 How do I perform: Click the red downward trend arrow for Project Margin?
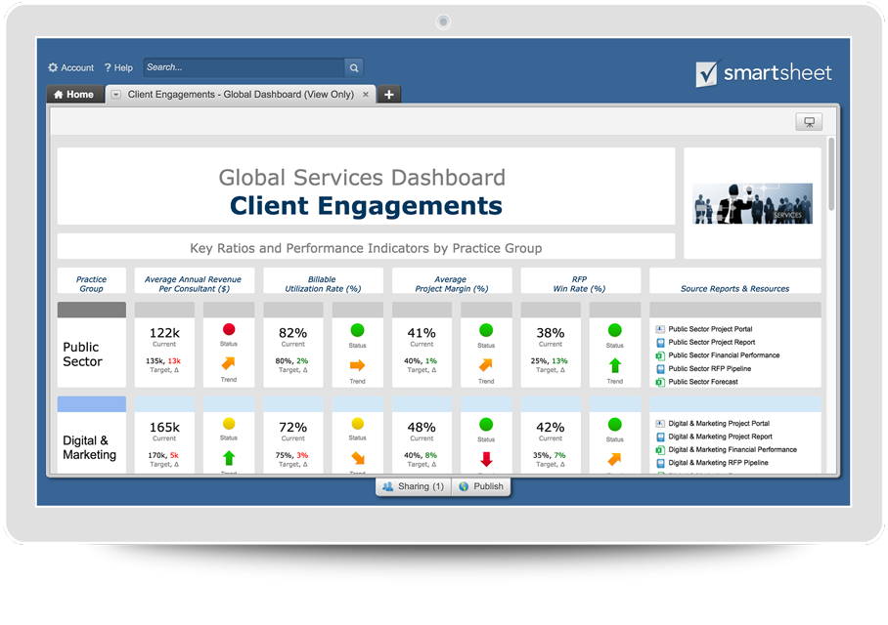486,457
